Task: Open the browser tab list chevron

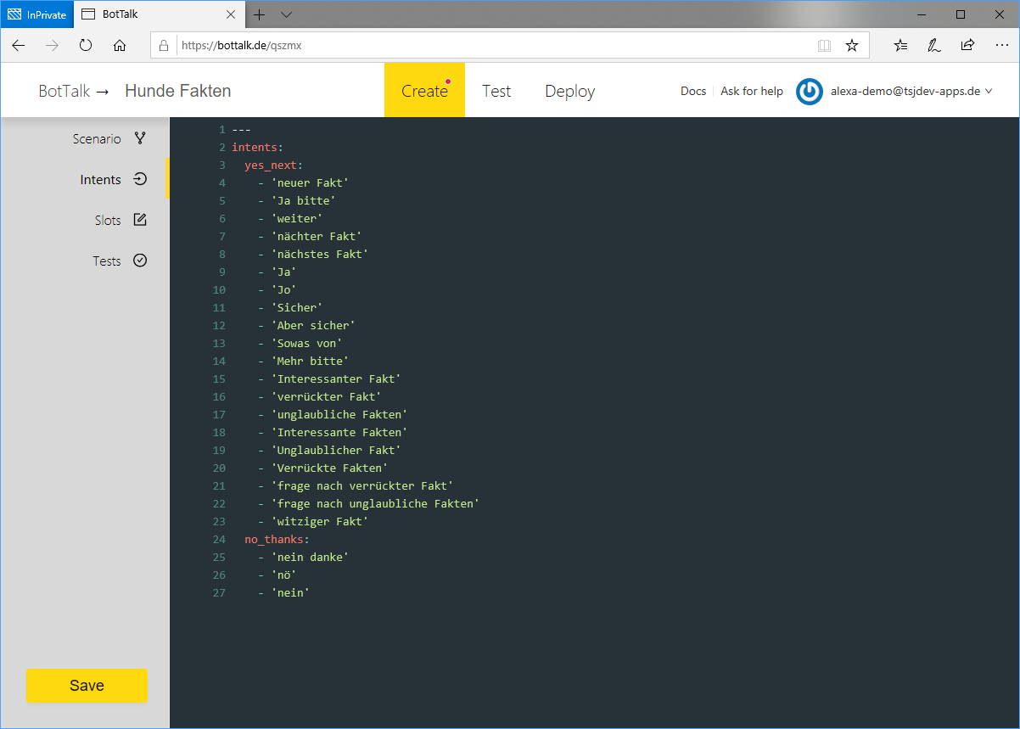Action: click(x=286, y=14)
